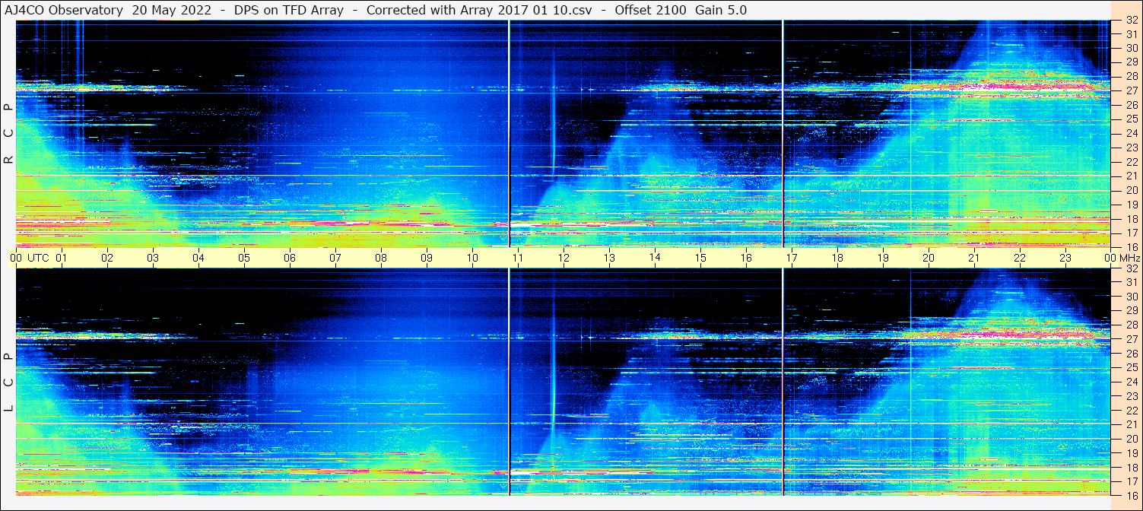Select the "06" hour mark
1143x511 pixels.
point(290,258)
